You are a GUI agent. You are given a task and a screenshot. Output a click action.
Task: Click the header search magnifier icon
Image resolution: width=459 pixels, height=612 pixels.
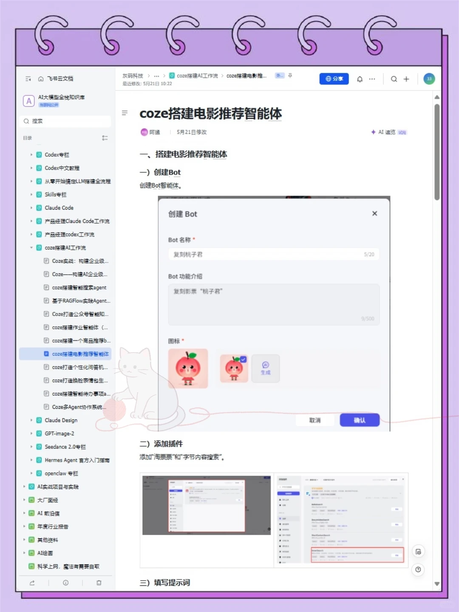394,79
